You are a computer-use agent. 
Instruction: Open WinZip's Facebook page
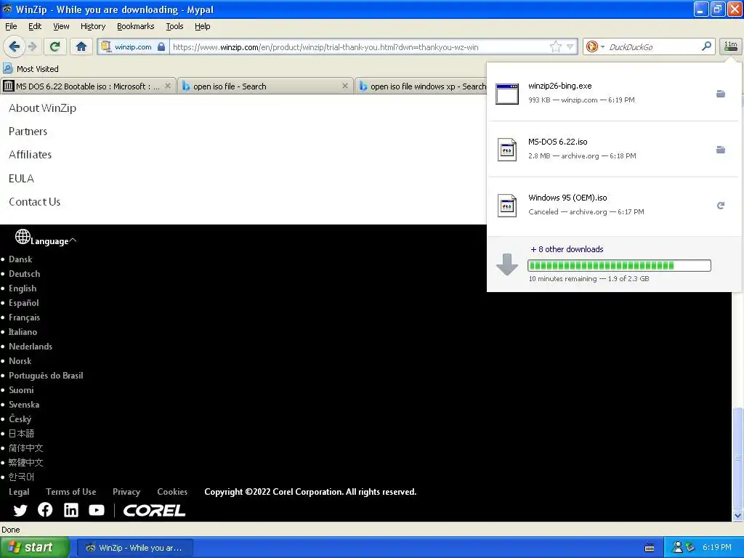click(x=45, y=509)
